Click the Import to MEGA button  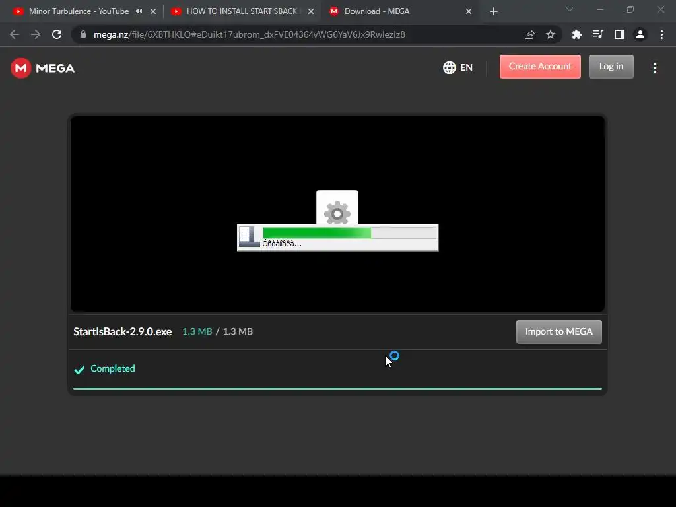coord(558,331)
